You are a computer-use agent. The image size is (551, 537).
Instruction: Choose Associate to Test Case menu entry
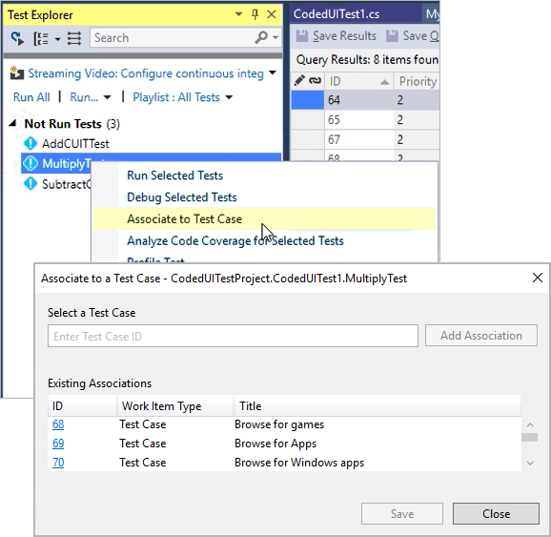click(264, 218)
